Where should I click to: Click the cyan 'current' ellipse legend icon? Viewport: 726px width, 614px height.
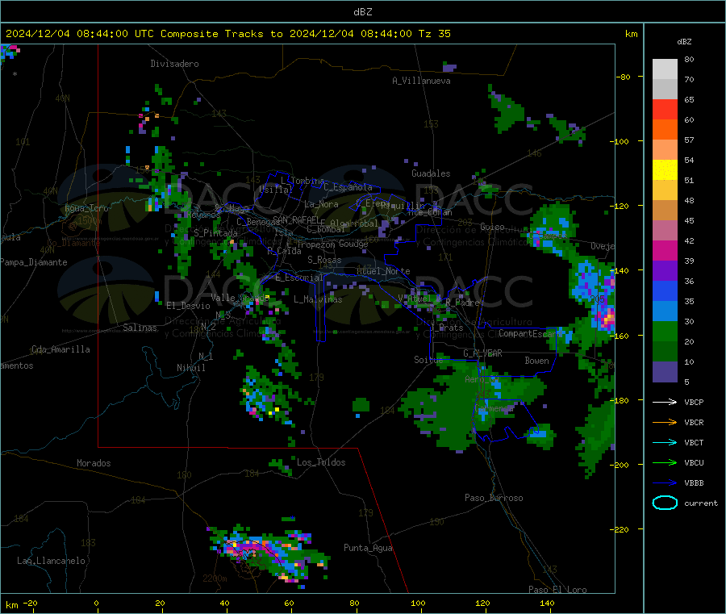(x=665, y=503)
